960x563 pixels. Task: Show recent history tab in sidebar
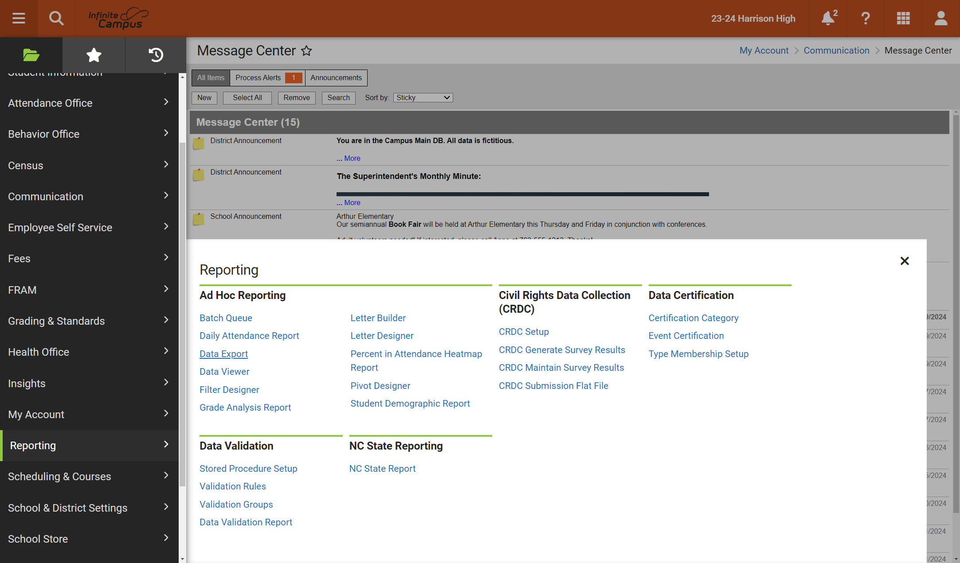coord(156,55)
